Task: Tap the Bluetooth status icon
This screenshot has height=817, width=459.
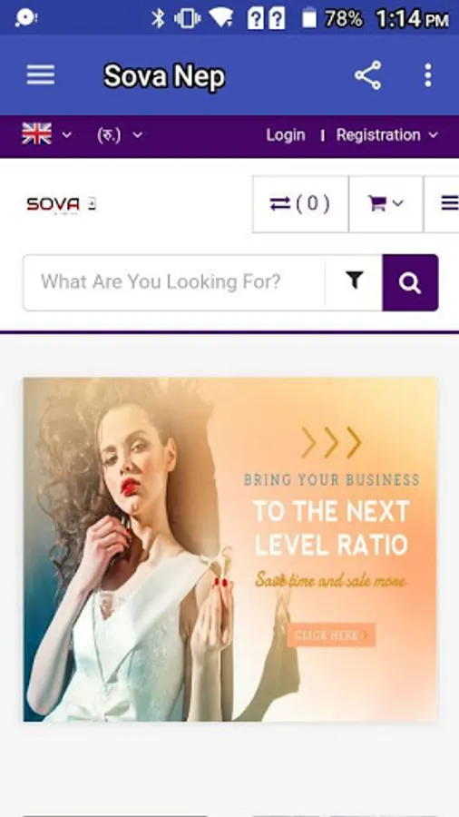Action: pos(158,19)
